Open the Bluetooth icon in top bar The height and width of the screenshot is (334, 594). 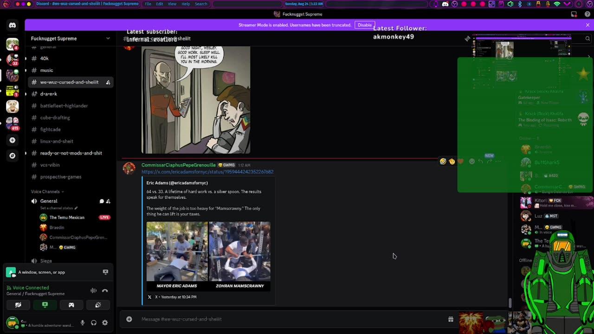pos(520,4)
